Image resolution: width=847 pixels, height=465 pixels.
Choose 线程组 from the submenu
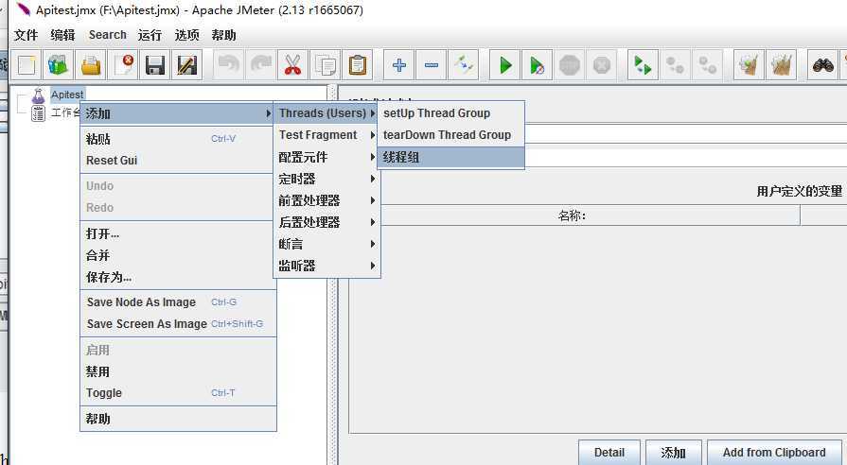(x=450, y=158)
